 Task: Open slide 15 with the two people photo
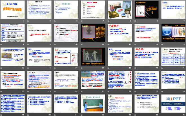tap(14, 57)
